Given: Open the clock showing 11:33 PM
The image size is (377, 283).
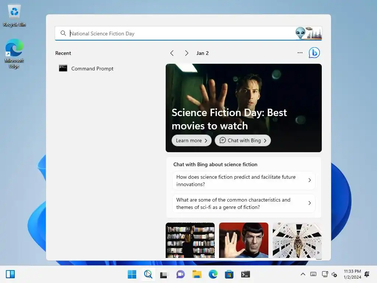Looking at the screenshot, I should pyautogui.click(x=352, y=274).
